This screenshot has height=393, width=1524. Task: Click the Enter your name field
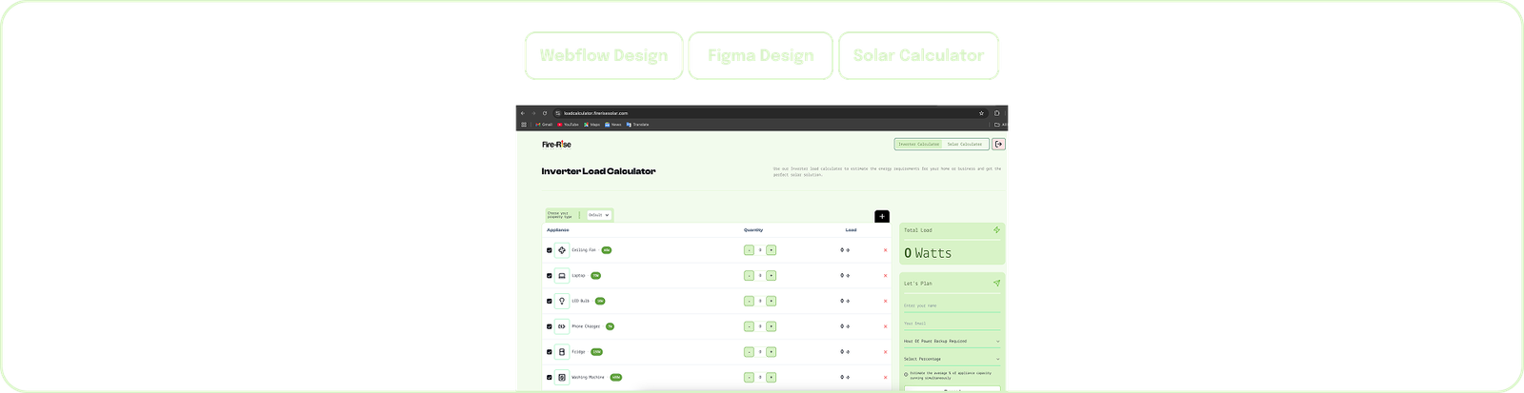951,305
